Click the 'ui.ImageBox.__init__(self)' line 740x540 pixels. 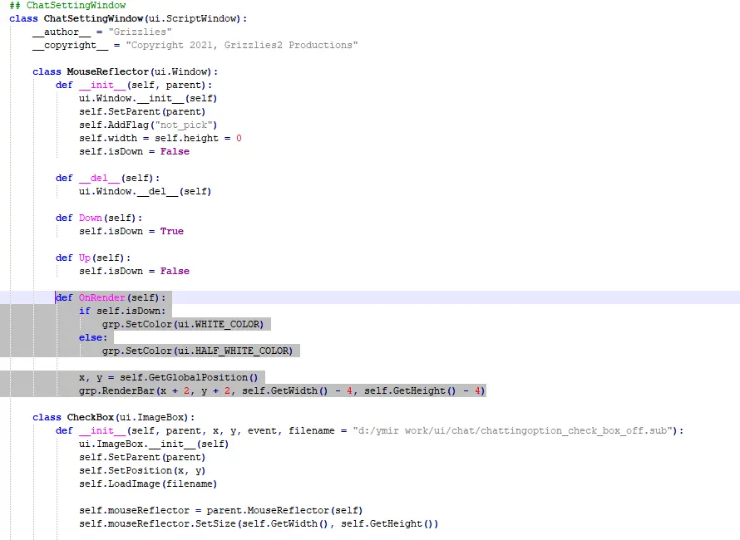point(154,444)
